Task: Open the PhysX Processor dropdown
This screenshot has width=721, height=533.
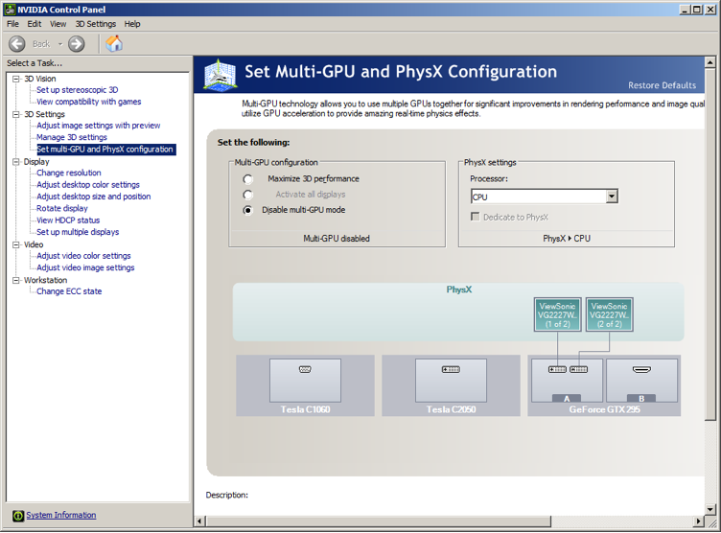Action: point(611,197)
